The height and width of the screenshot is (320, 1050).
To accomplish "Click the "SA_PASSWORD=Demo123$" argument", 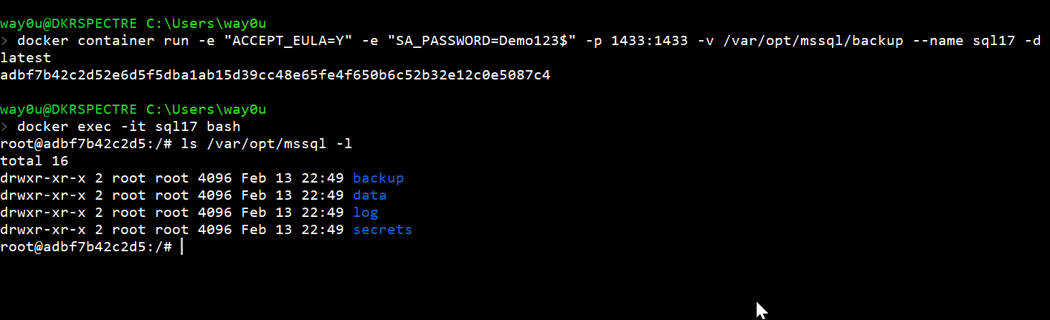I will pyautogui.click(x=481, y=41).
